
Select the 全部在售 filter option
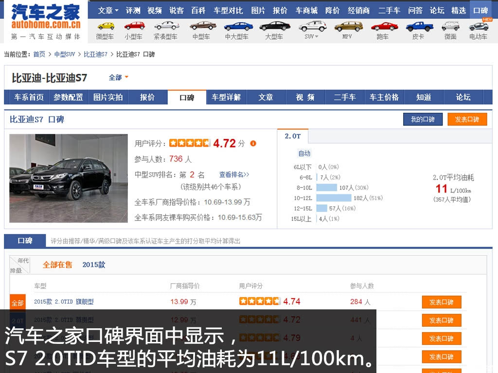(x=57, y=265)
